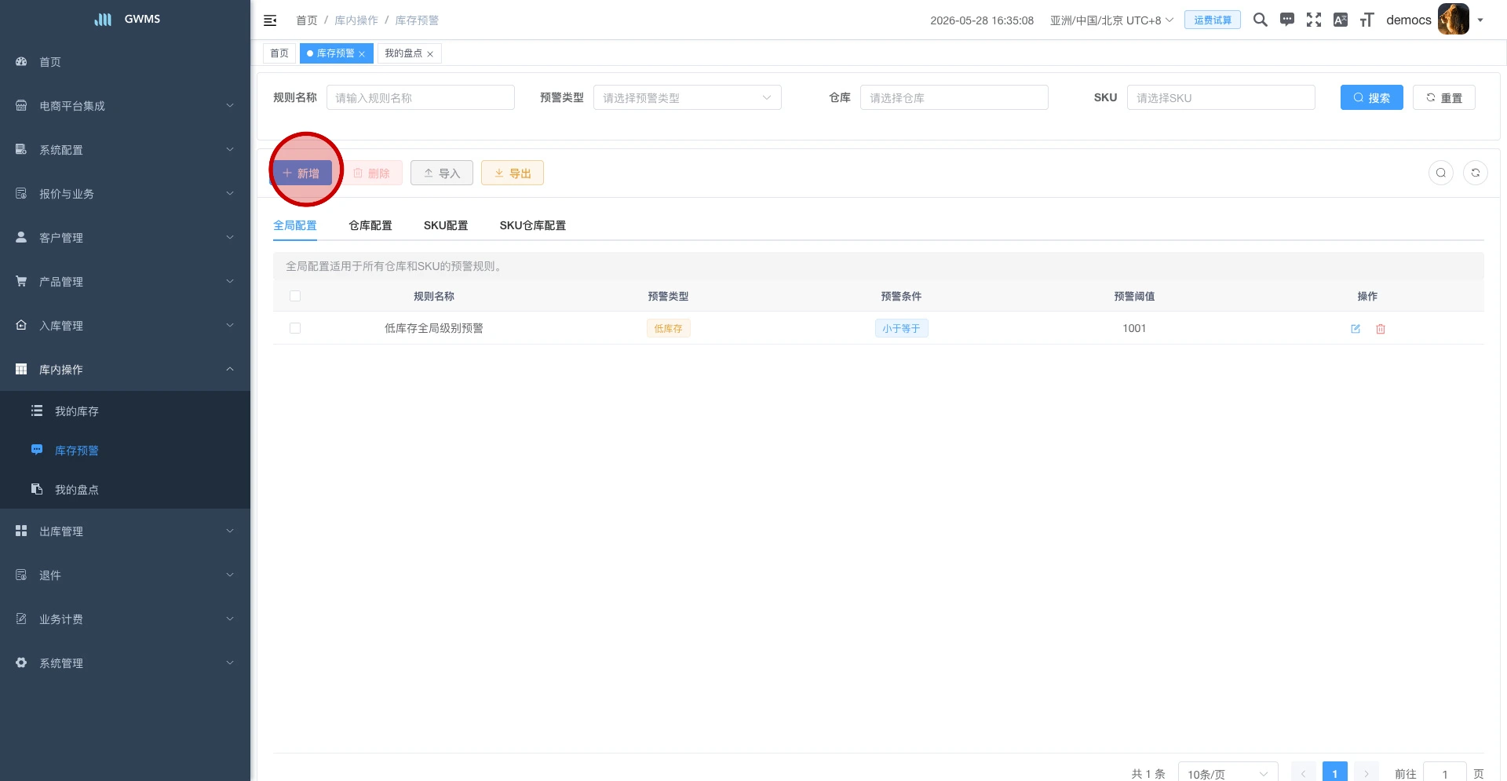Image resolution: width=1507 pixels, height=781 pixels.
Task: Select the SKU配置 tab
Action: click(446, 225)
